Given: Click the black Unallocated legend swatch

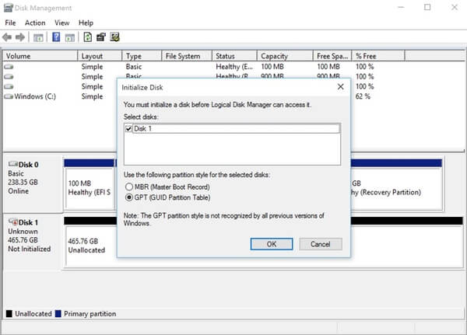Looking at the screenshot, I should (x=9, y=314).
